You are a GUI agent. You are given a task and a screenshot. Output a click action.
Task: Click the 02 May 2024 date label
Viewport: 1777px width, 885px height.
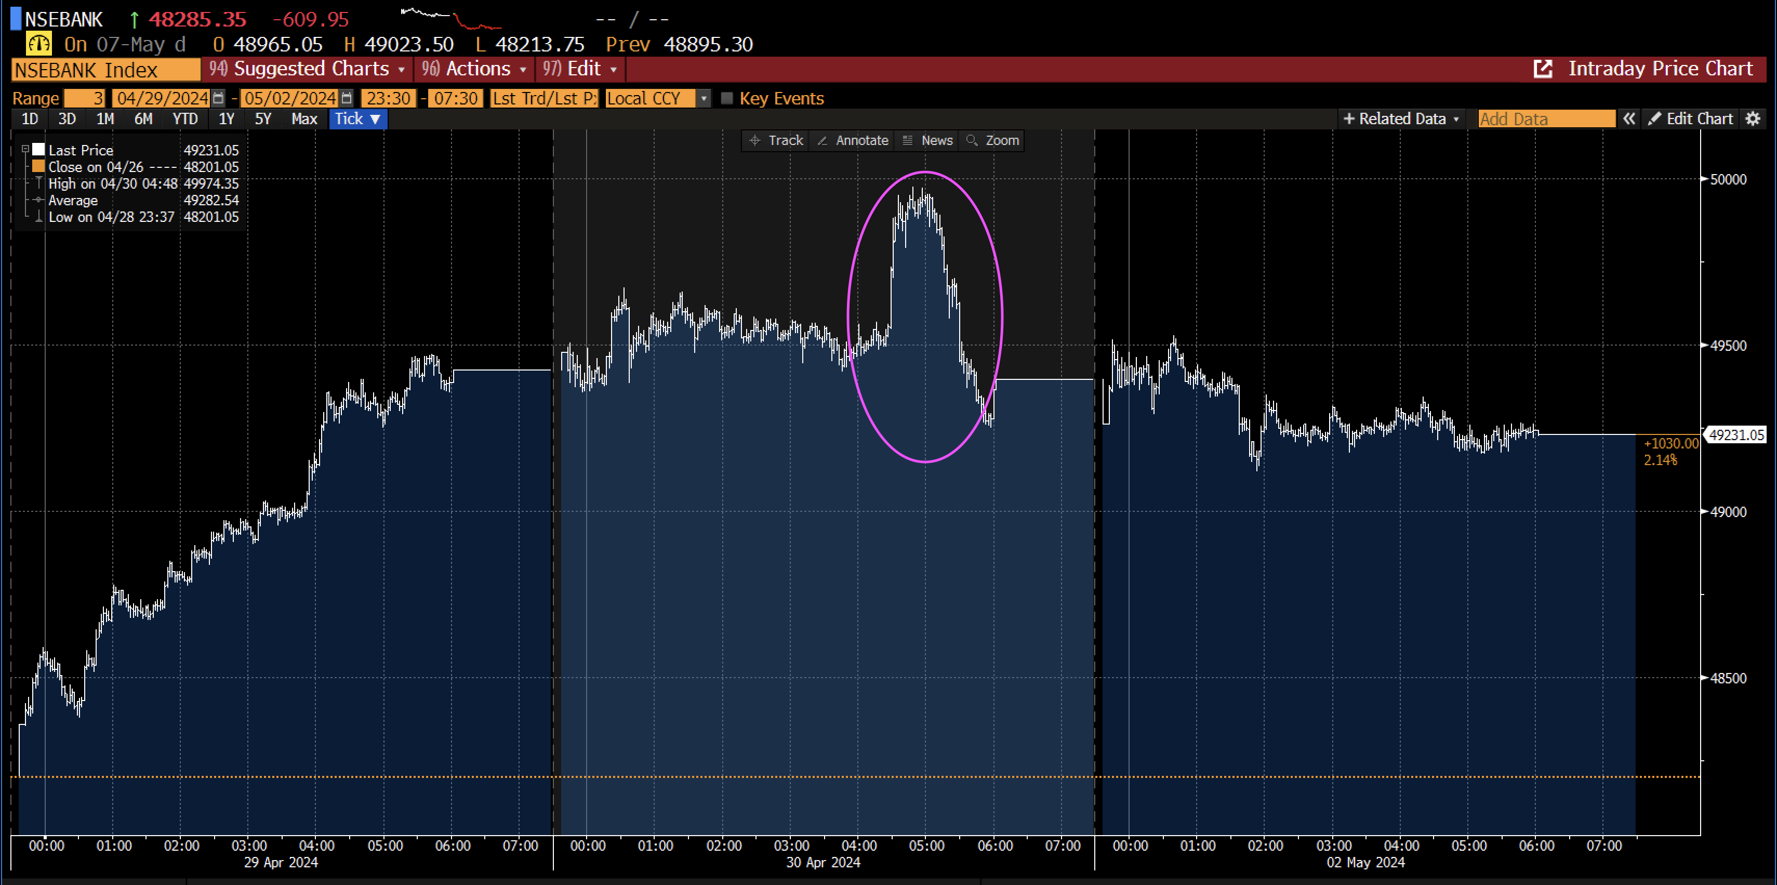(x=1365, y=862)
